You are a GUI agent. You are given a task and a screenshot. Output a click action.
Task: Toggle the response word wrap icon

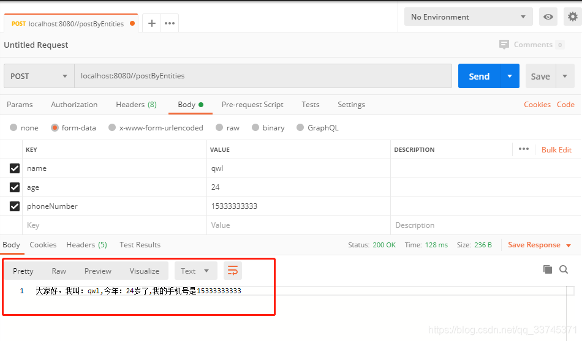tap(233, 271)
